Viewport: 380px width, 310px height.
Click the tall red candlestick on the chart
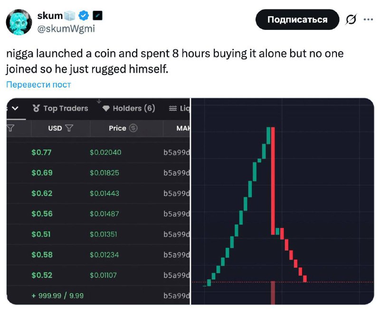click(273, 180)
